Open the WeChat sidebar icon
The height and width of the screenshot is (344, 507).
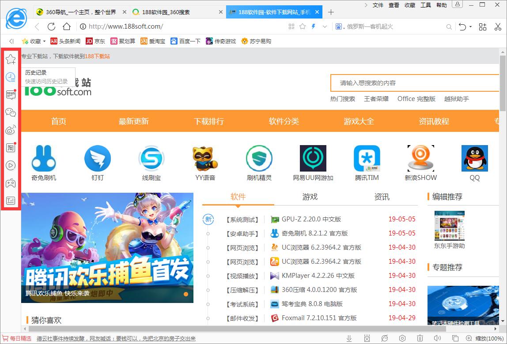[x=11, y=112]
